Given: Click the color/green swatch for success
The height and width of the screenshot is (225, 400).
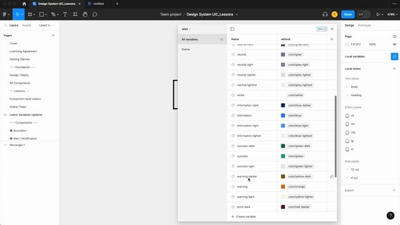Looking at the screenshot, I should click(283, 156).
